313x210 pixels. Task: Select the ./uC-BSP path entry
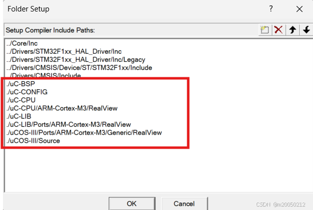pyautogui.click(x=21, y=84)
